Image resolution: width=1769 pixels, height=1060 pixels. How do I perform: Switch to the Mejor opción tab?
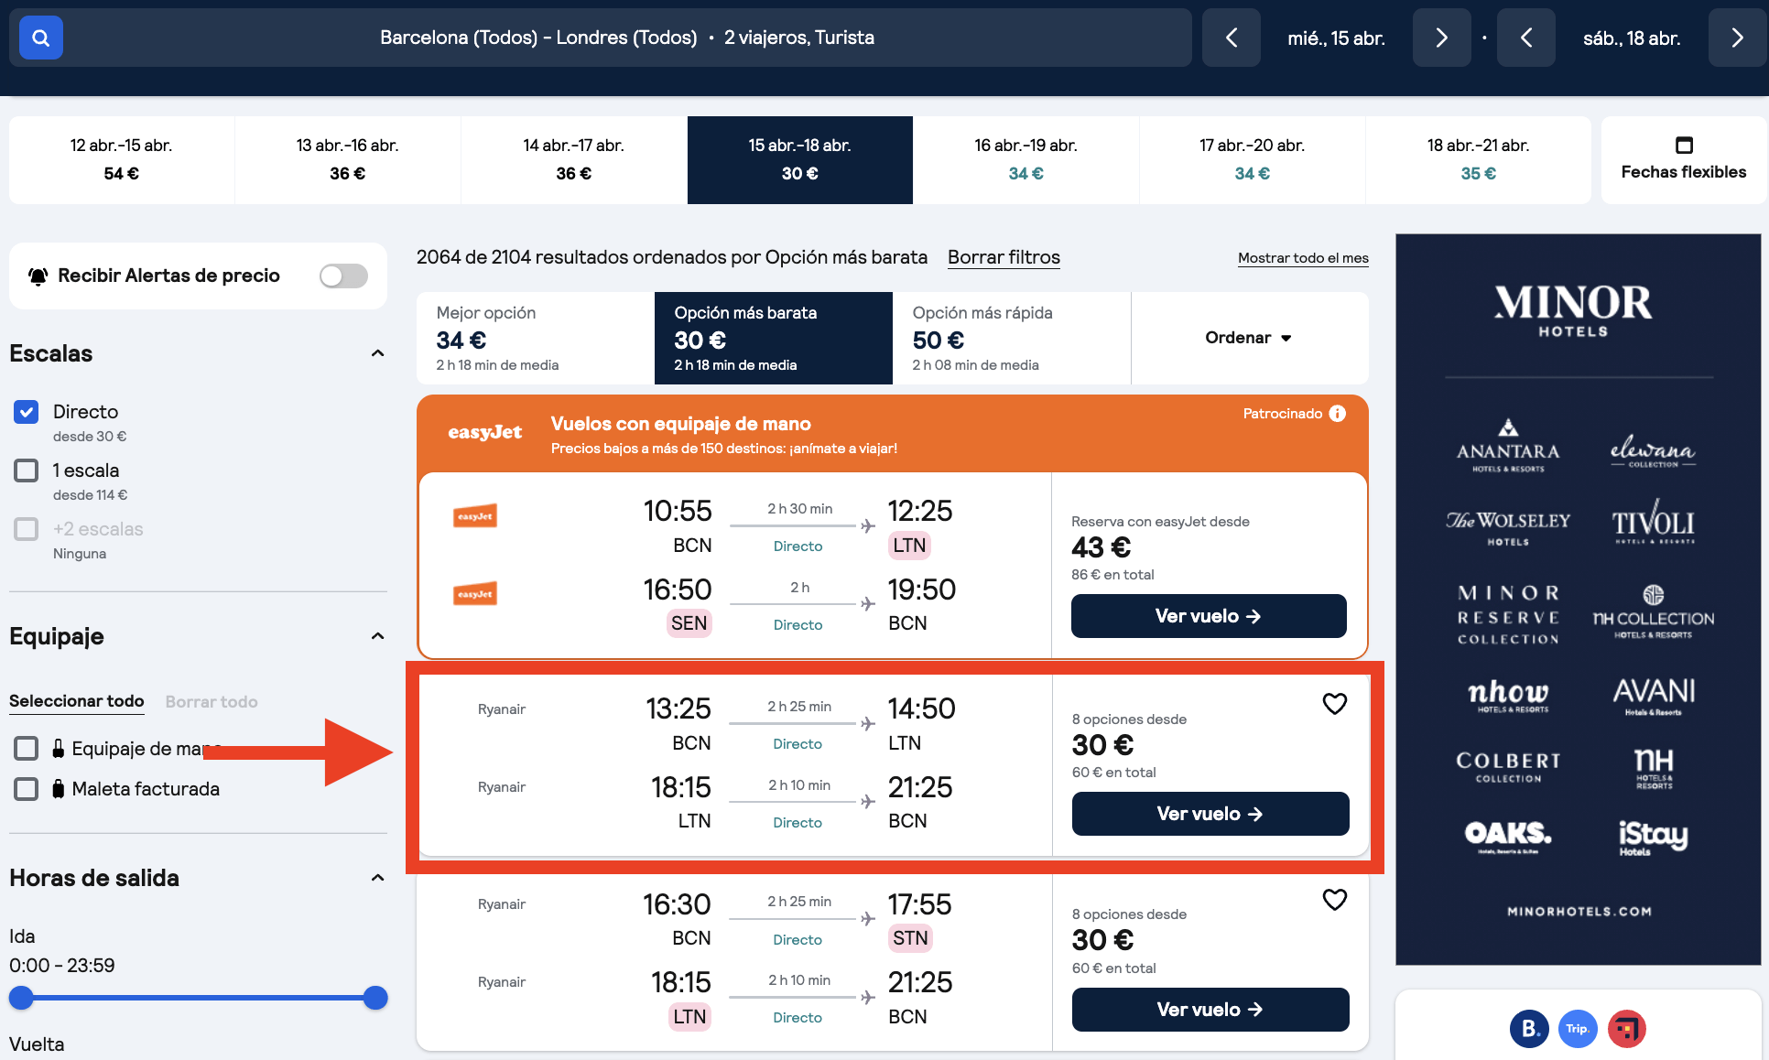tap(535, 338)
